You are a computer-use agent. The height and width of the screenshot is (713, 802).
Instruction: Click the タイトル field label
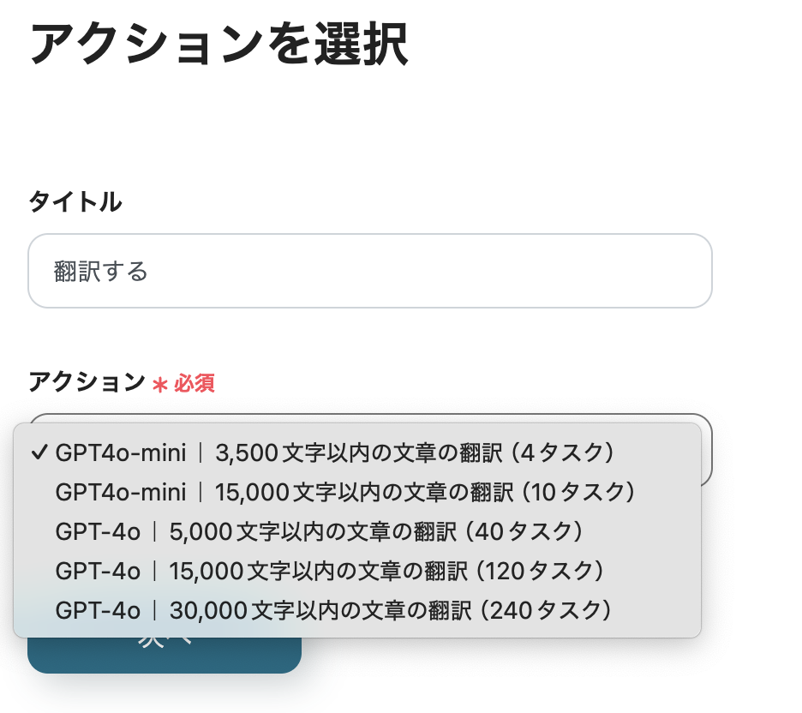coord(75,202)
